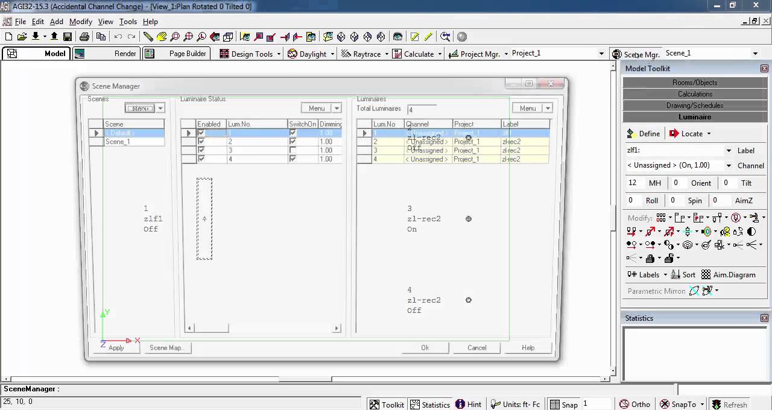Click the Parametric Mirror first icon

click(x=694, y=291)
